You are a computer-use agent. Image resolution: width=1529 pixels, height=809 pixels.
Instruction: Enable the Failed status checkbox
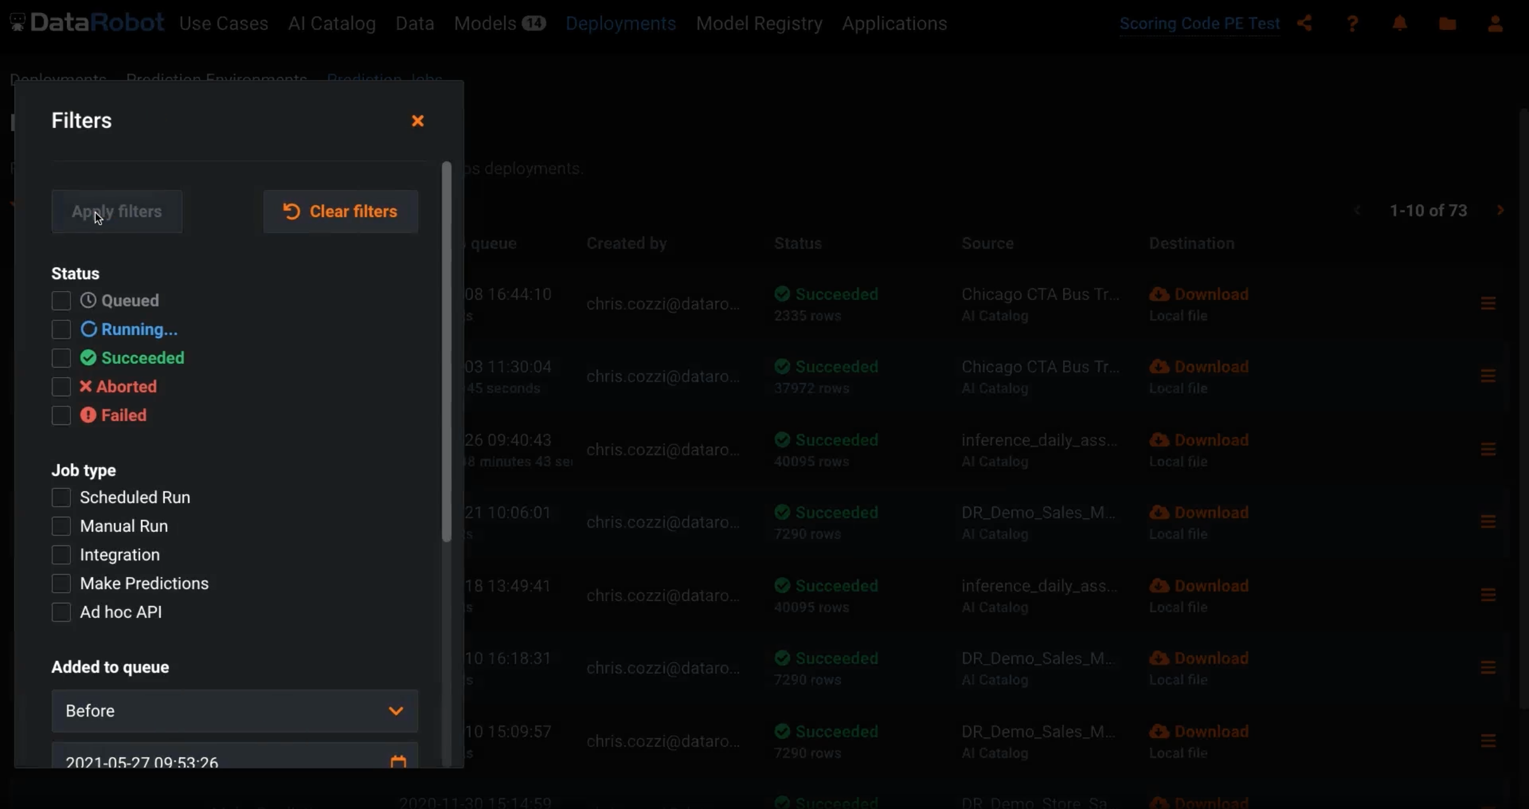pyautogui.click(x=61, y=415)
